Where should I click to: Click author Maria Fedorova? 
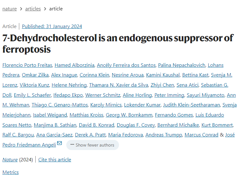click(125, 135)
